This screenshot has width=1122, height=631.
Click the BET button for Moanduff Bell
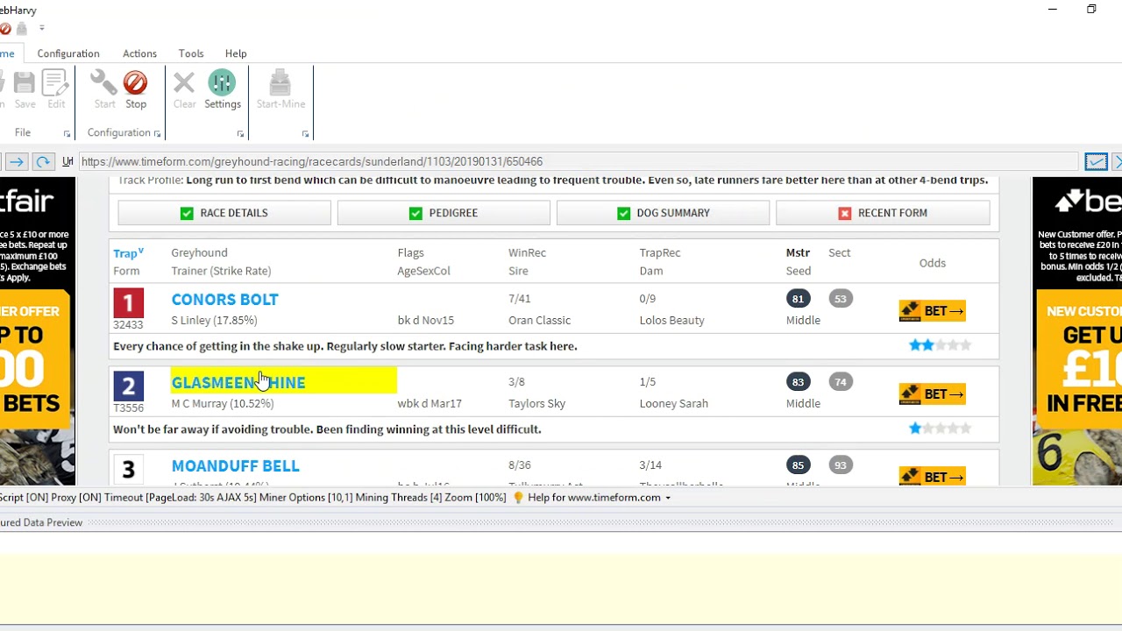pyautogui.click(x=932, y=477)
